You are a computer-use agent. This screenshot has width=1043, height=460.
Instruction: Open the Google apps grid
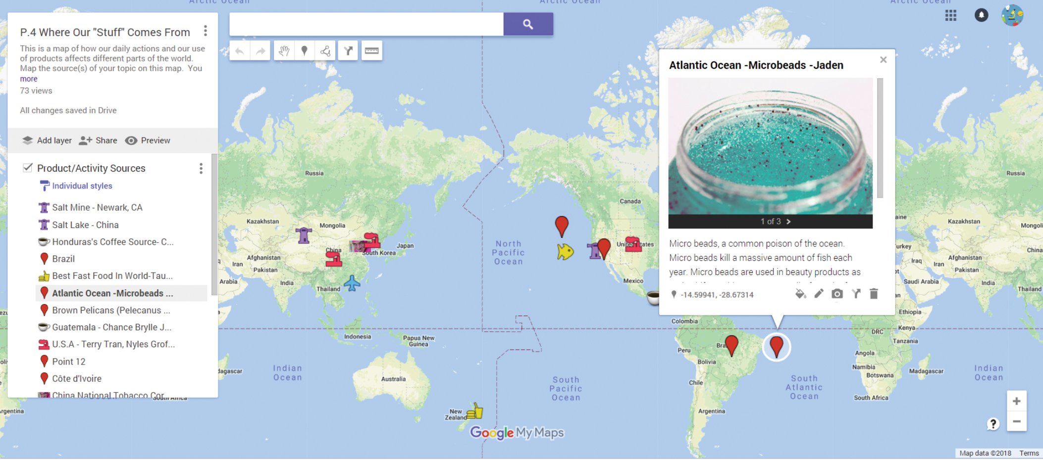950,15
